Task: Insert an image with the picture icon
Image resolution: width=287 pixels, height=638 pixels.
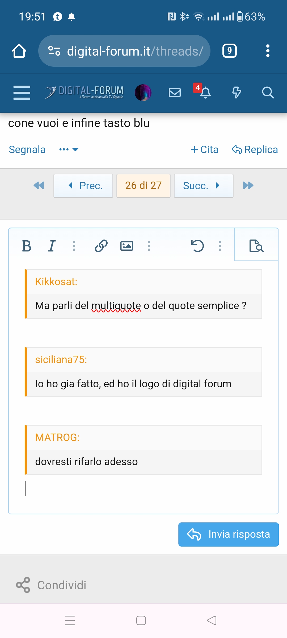Action: (x=127, y=246)
